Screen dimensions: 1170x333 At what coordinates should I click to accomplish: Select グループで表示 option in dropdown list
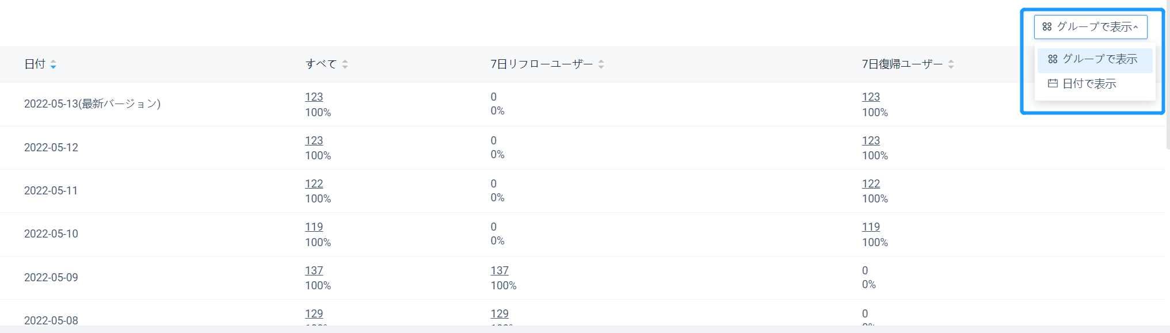pos(1099,59)
